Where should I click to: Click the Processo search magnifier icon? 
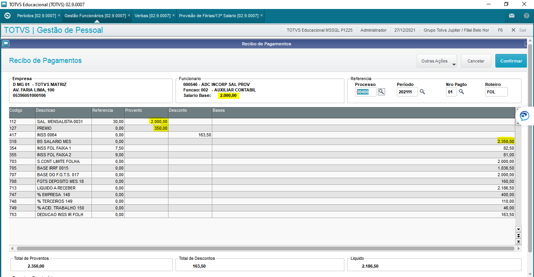382,91
